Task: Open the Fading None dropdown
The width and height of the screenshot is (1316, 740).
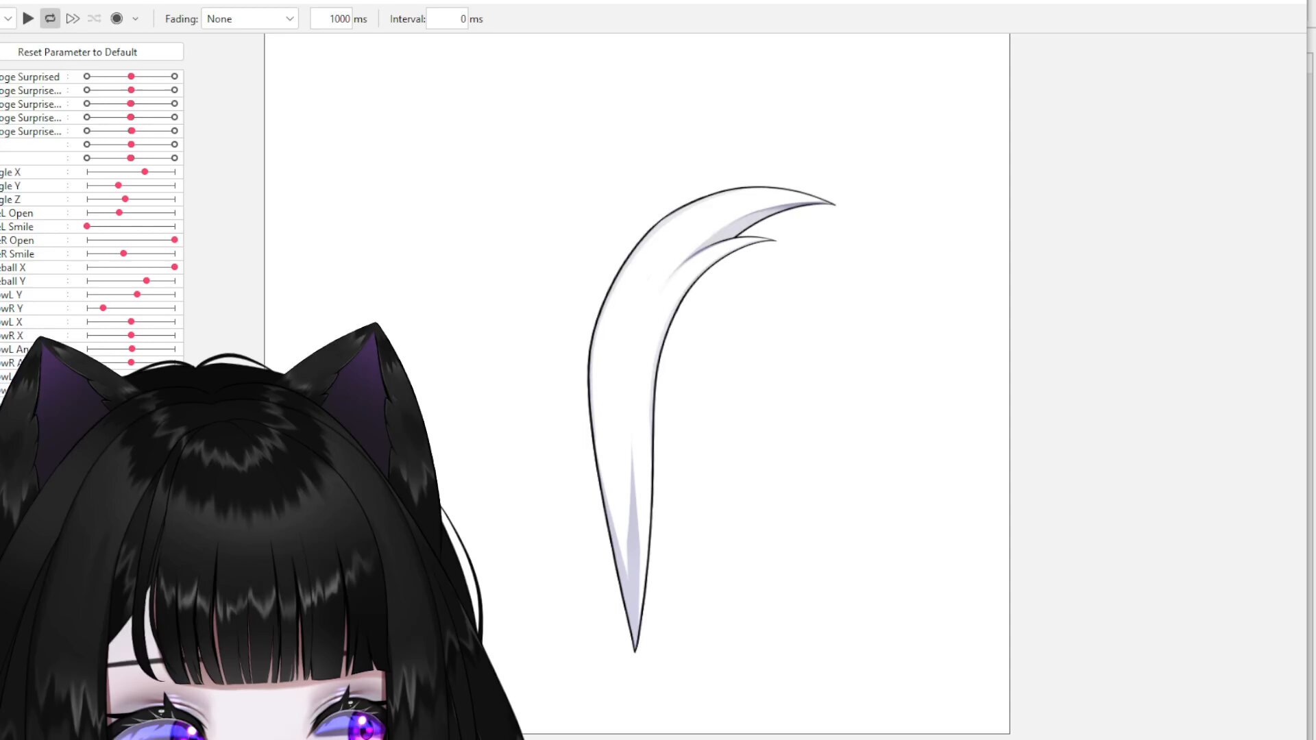Action: (x=250, y=18)
